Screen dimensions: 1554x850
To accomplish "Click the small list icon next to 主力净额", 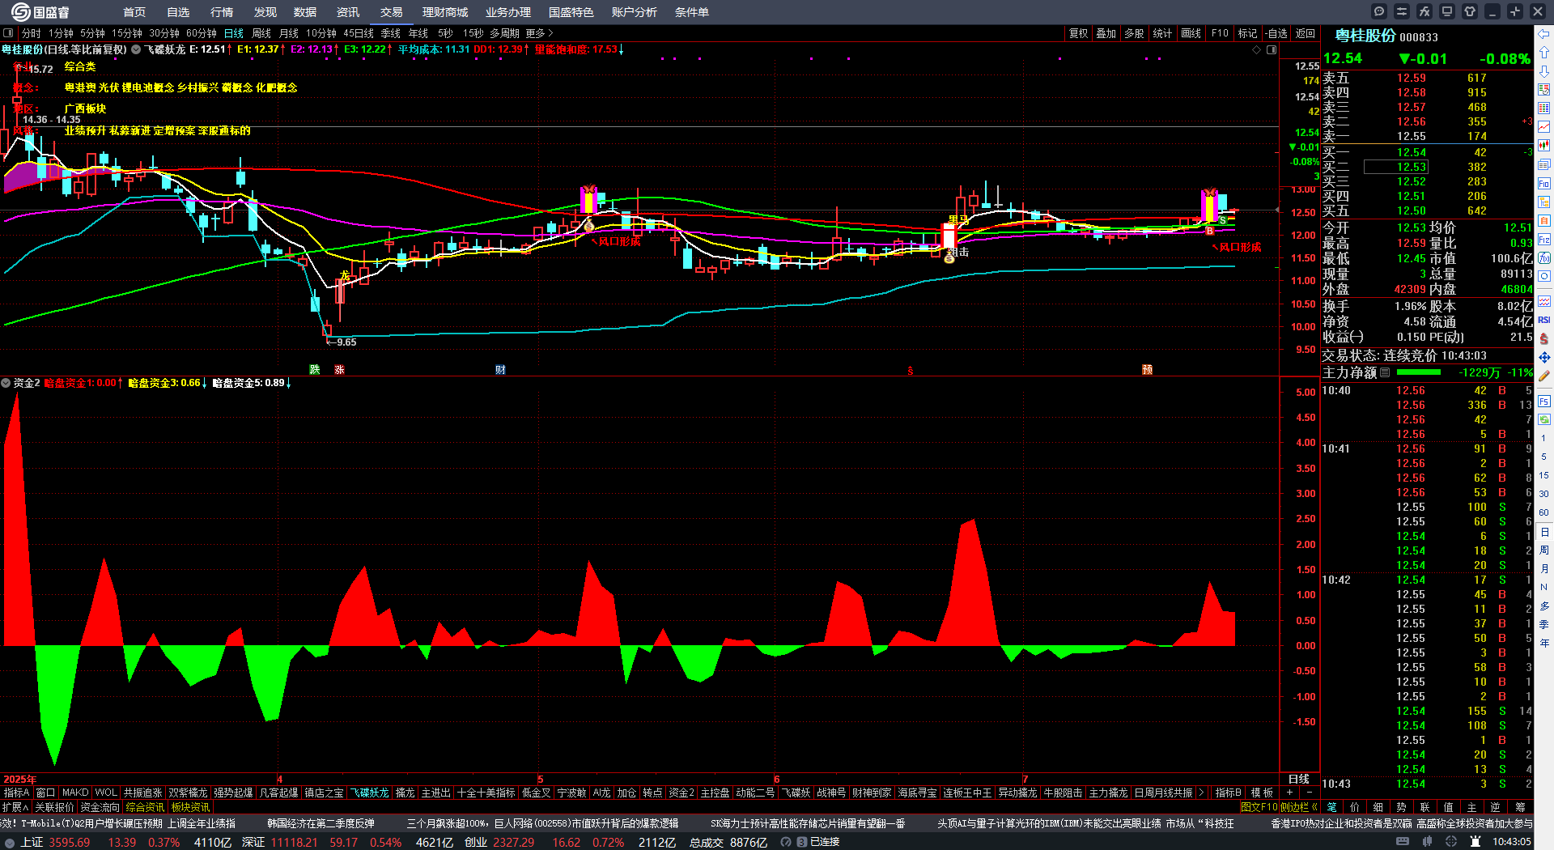I will coord(1385,372).
